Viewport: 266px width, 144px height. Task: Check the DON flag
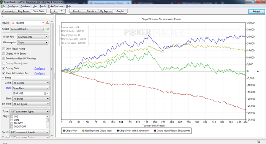coord(12,120)
